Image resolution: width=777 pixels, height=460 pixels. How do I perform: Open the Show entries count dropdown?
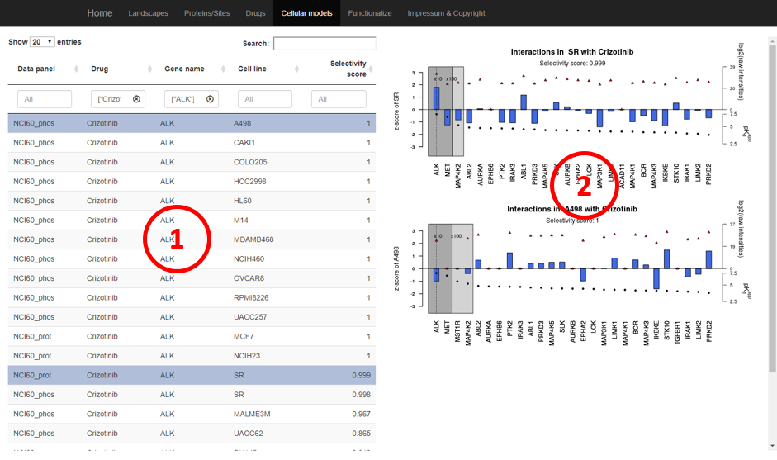click(42, 42)
